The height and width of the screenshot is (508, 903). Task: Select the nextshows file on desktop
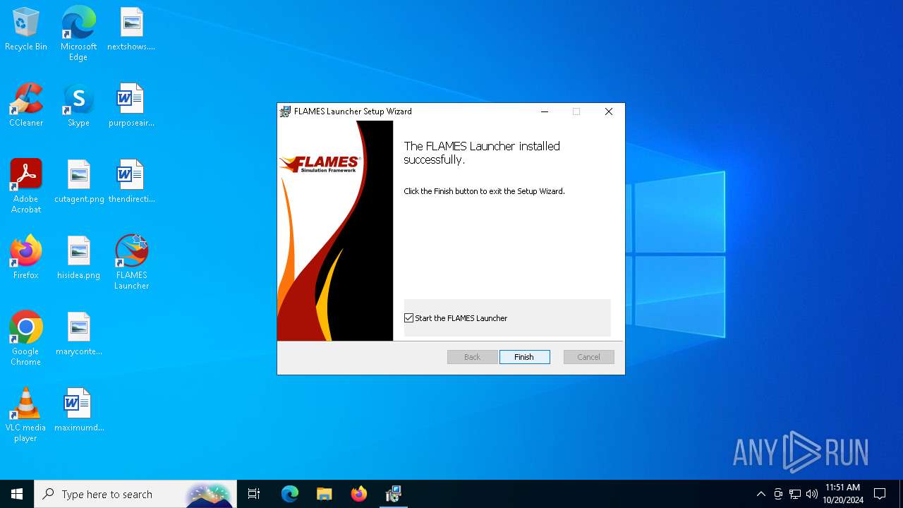(131, 30)
